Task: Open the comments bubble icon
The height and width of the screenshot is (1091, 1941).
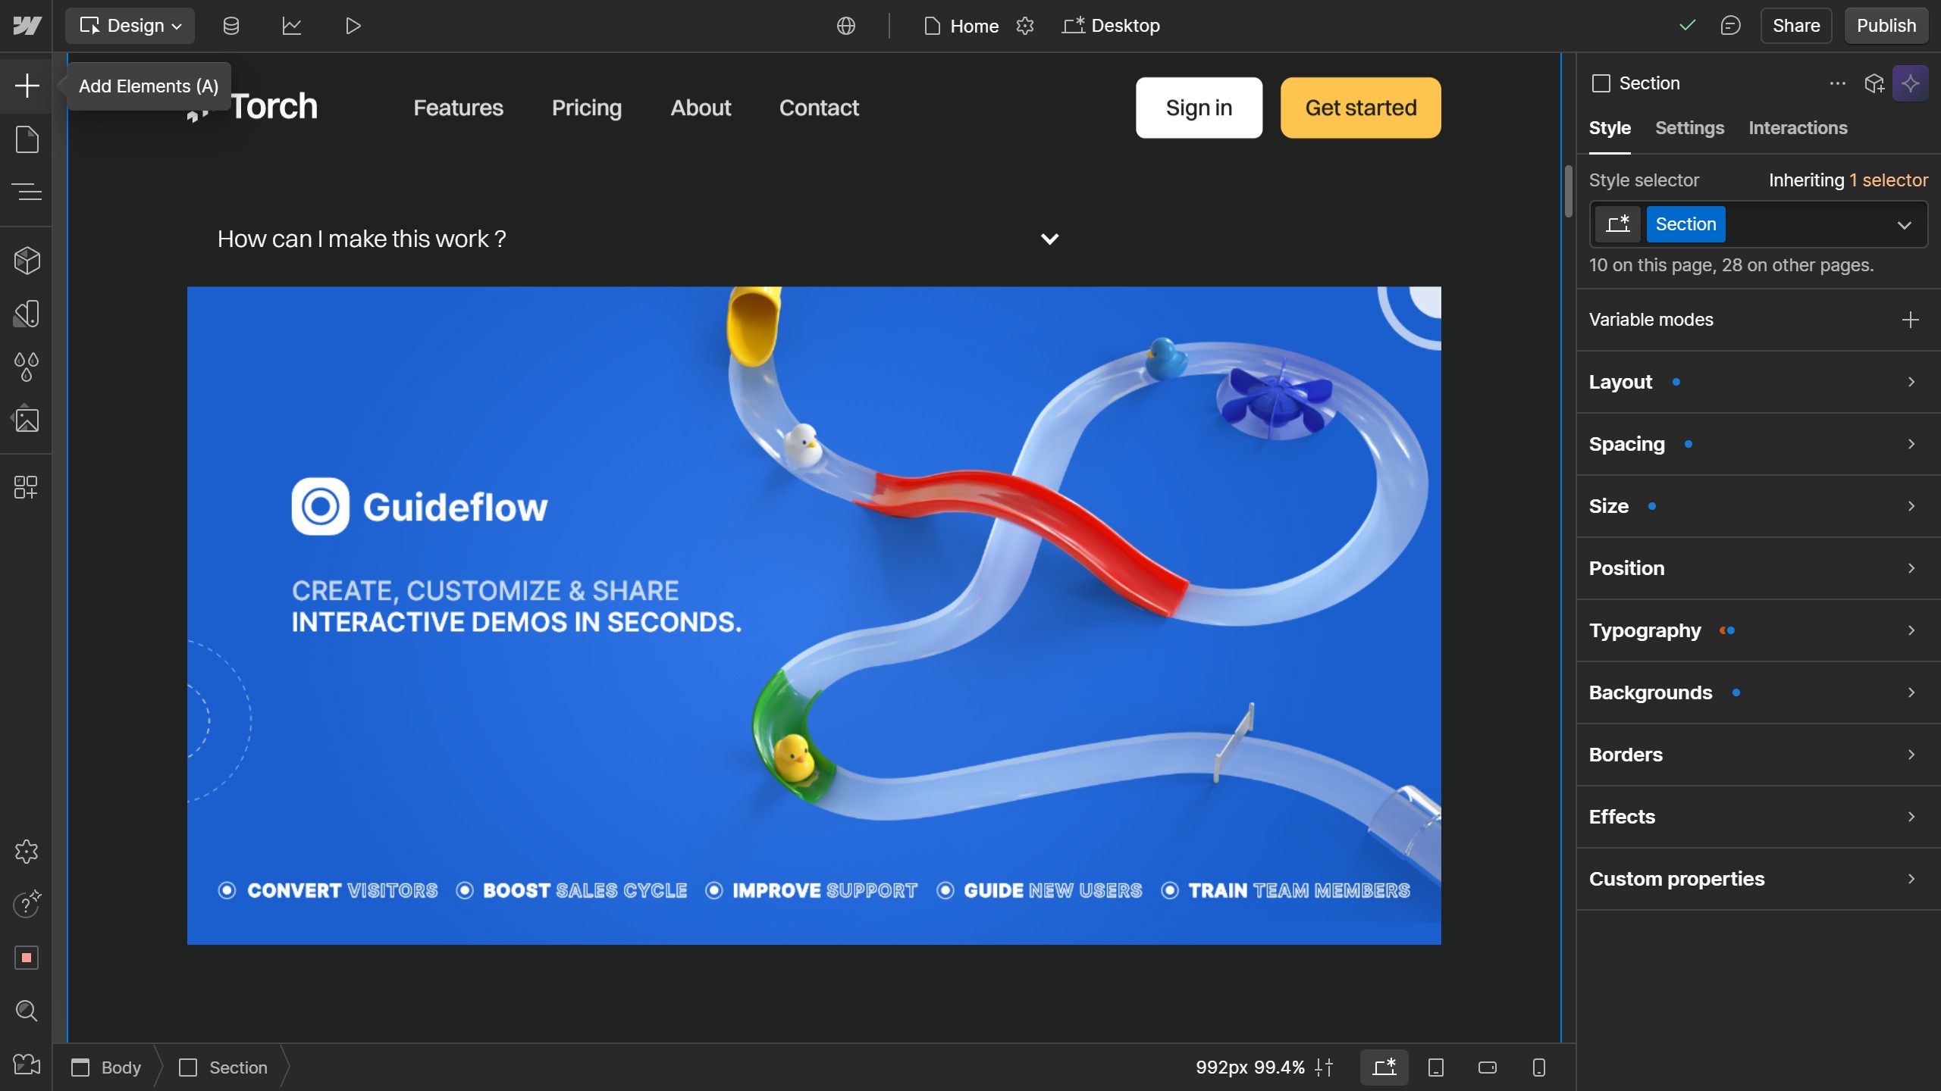Action: pos(1730,26)
